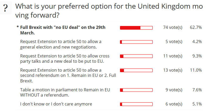This screenshot has width=208, height=111.
Task: Click "I don't know or I don't care anymore"
Action: click(56, 104)
